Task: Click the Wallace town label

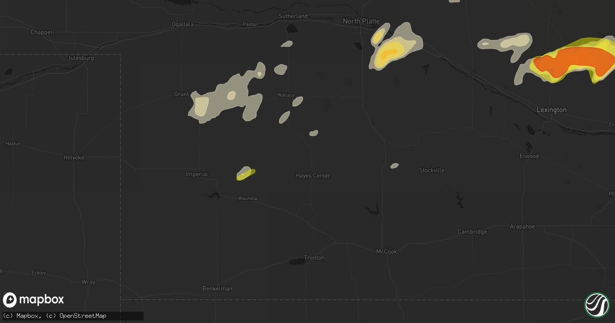Action: click(286, 95)
